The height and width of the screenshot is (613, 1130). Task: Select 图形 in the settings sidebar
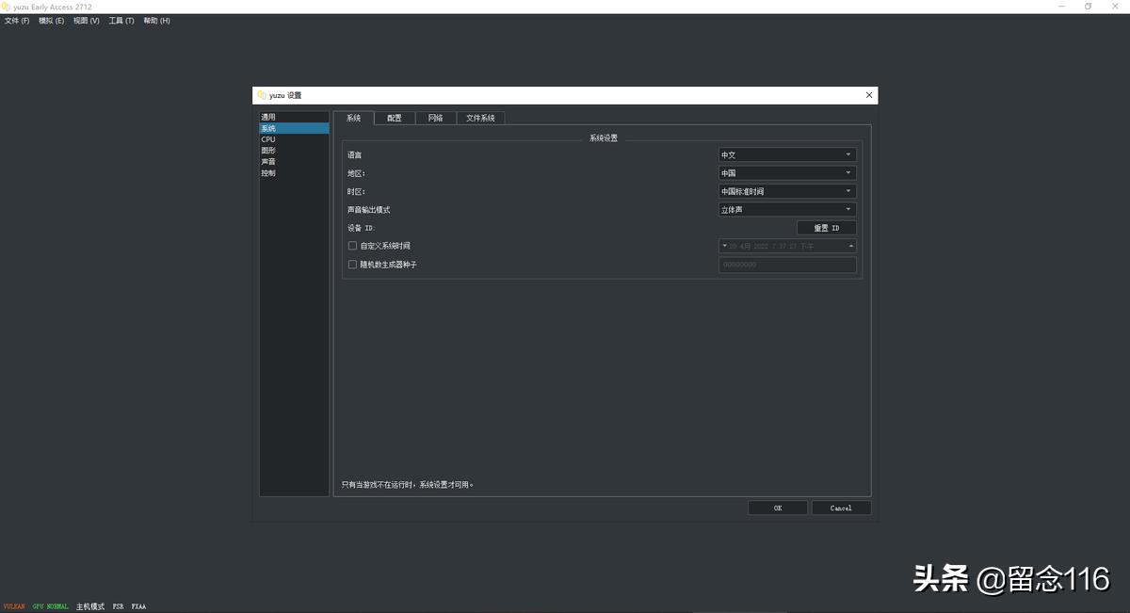(269, 151)
